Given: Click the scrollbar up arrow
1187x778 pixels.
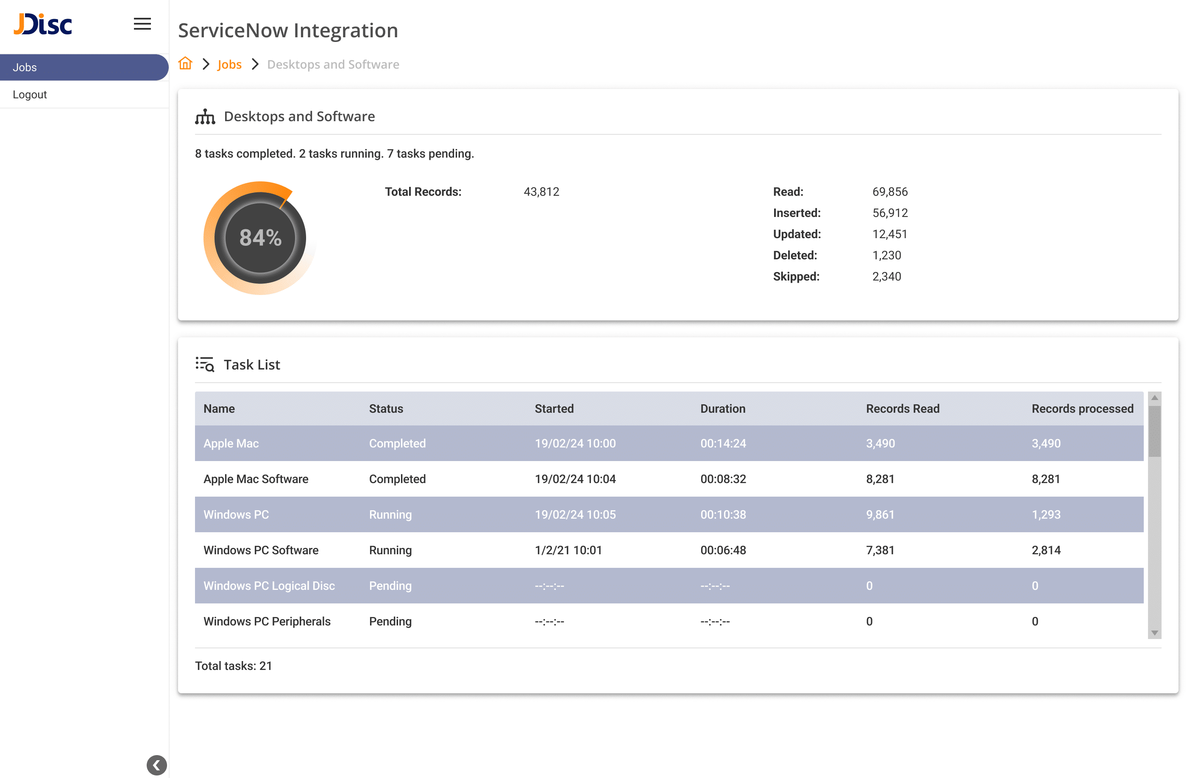Looking at the screenshot, I should pyautogui.click(x=1154, y=397).
